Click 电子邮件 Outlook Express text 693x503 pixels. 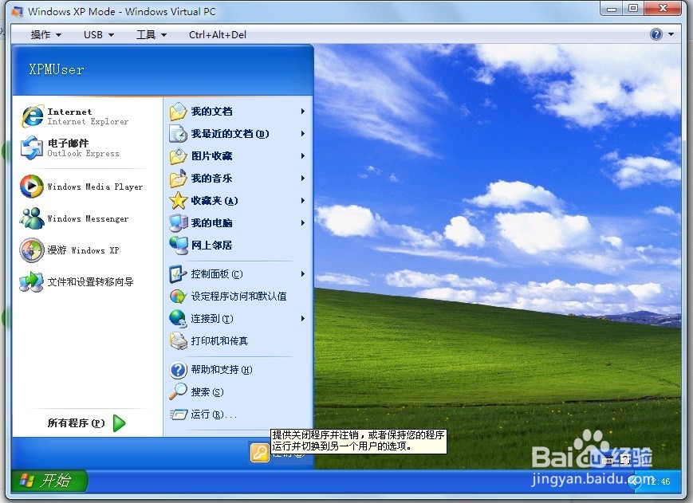tap(83, 148)
